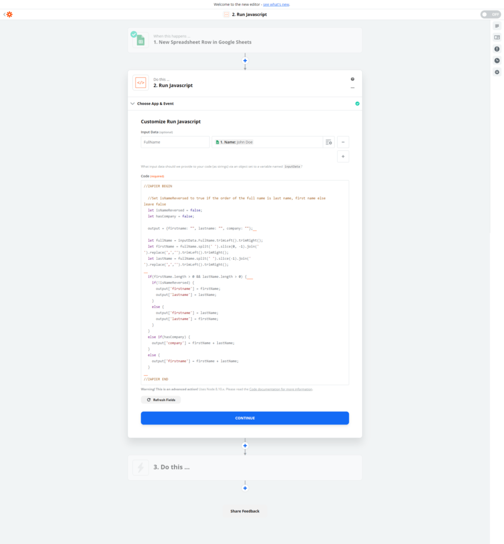
Task: Click the '//ZAPIER BEGIN' code line
Action: click(x=158, y=186)
